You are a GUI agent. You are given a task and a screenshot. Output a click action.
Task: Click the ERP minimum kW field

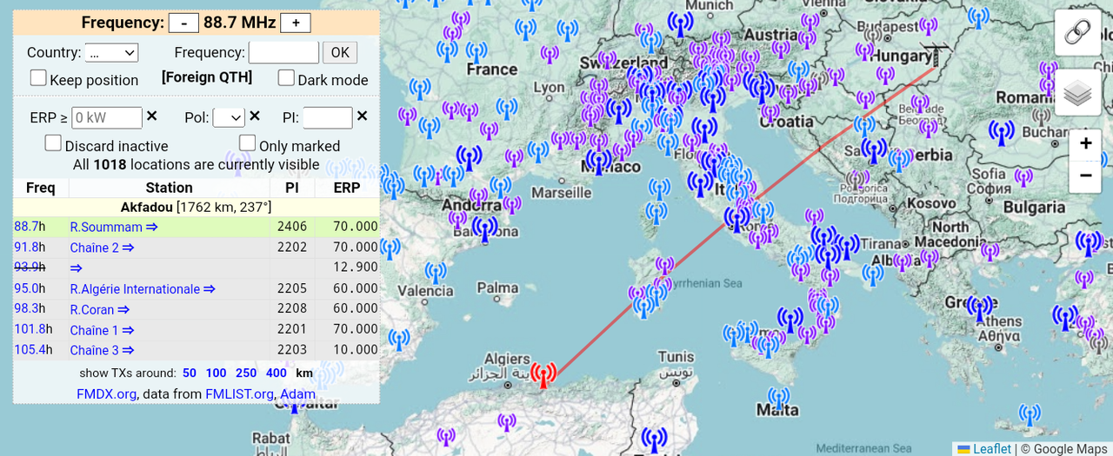(x=106, y=117)
